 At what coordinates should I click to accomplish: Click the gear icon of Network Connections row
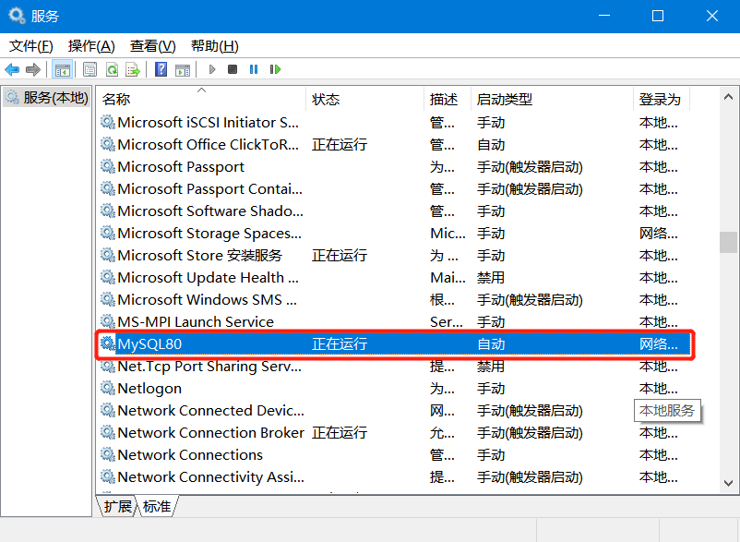tap(108, 454)
